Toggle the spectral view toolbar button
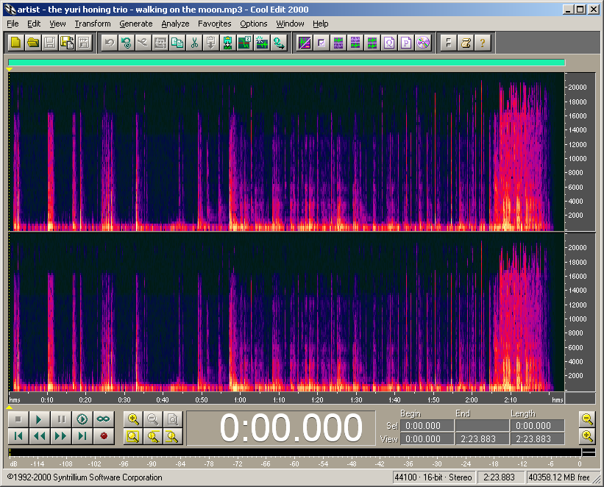 [x=305, y=43]
